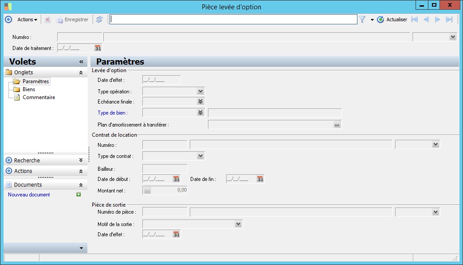Maximize the Pièce levée d'option window
The image size is (463, 265).
pyautogui.click(x=434, y=5)
